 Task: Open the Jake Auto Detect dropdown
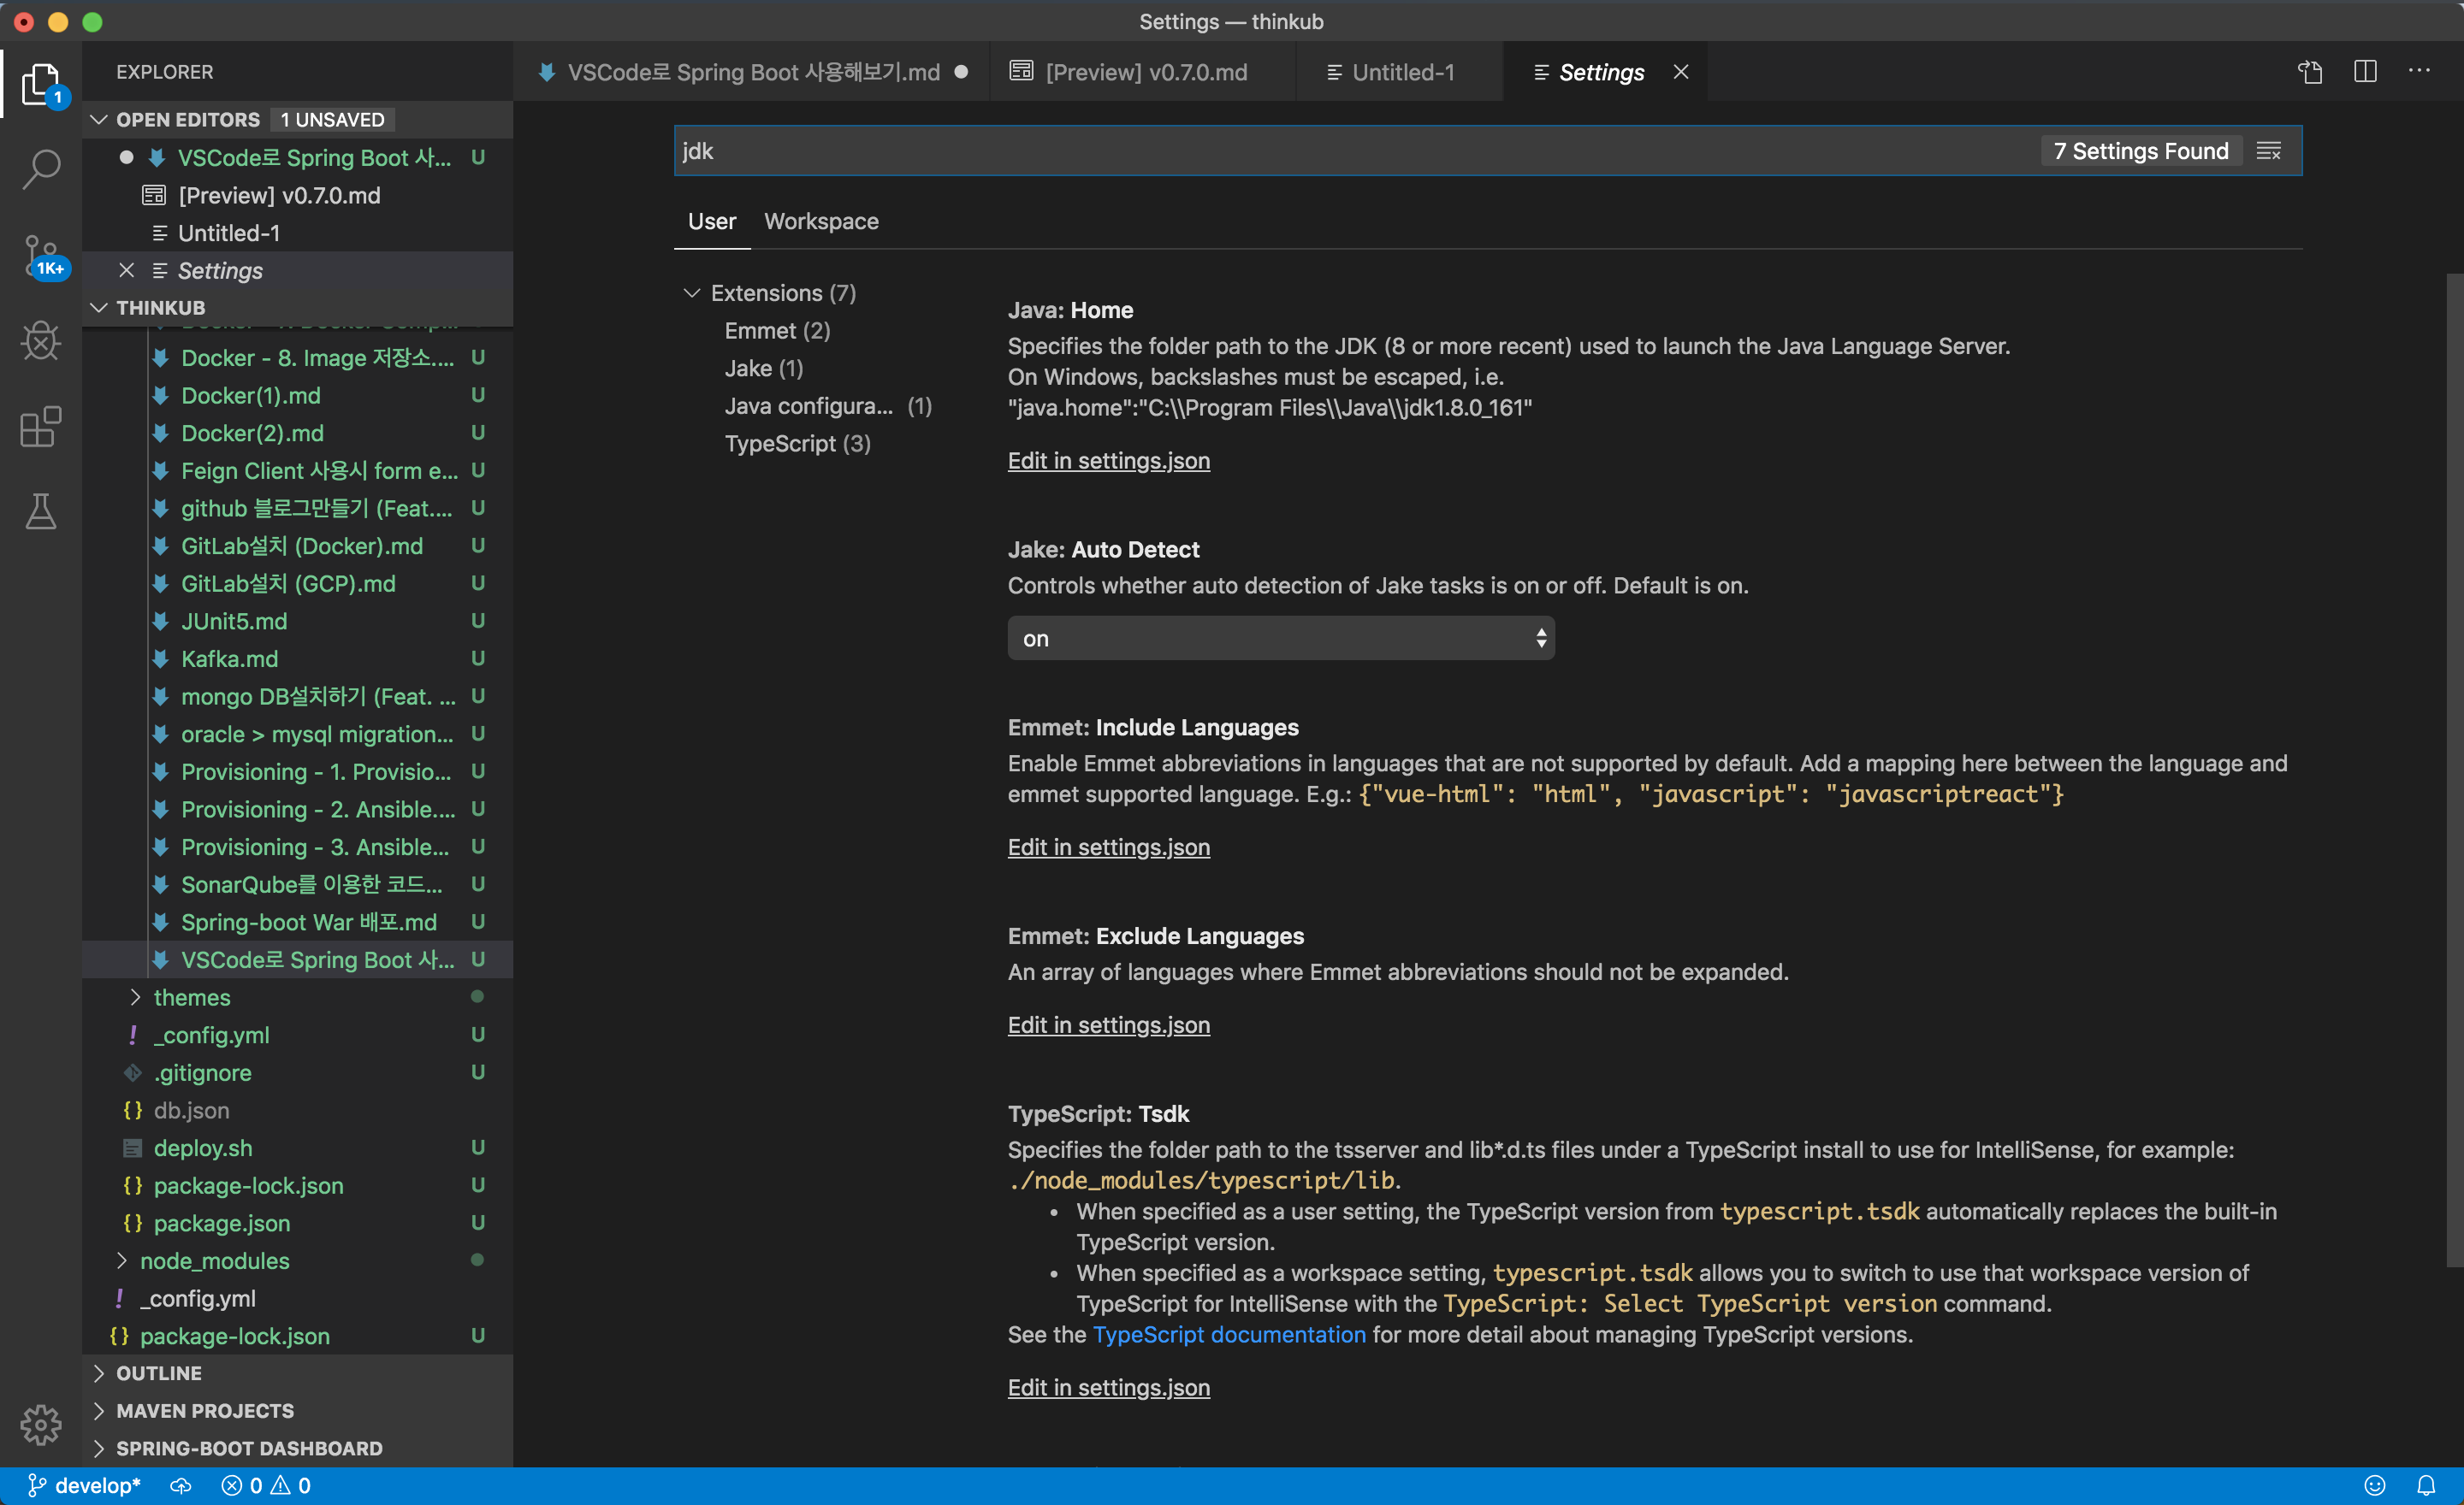(x=1280, y=639)
